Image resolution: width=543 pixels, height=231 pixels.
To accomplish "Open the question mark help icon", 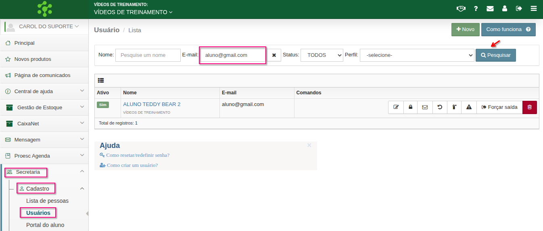I will coord(476,8).
